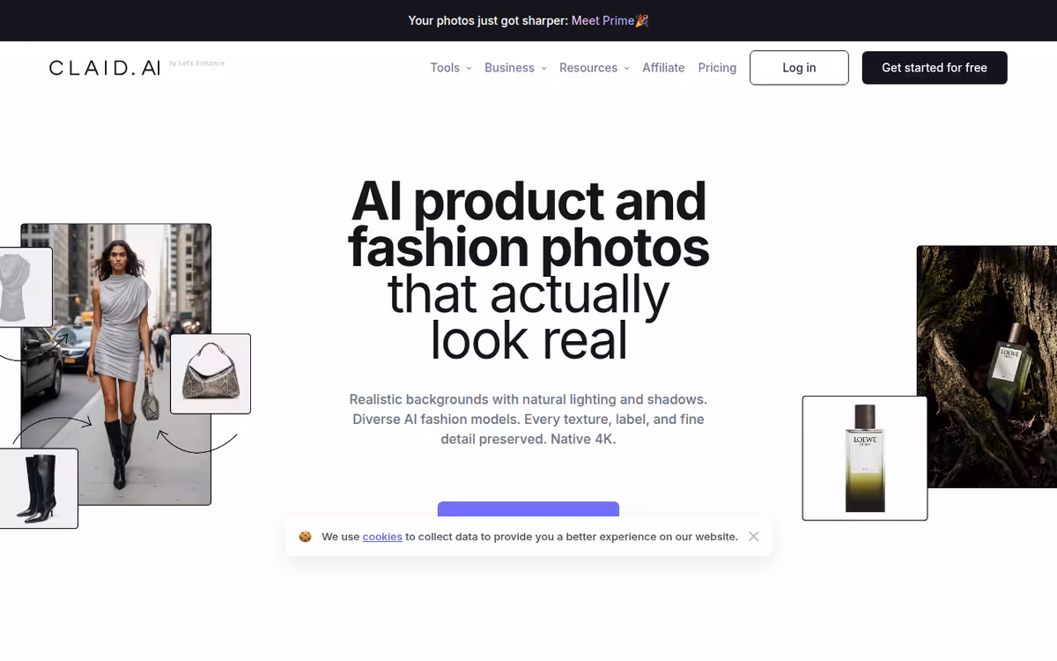This screenshot has width=1057, height=661.
Task: Click the 'by Let's Enhance' tagline
Action: (196, 63)
